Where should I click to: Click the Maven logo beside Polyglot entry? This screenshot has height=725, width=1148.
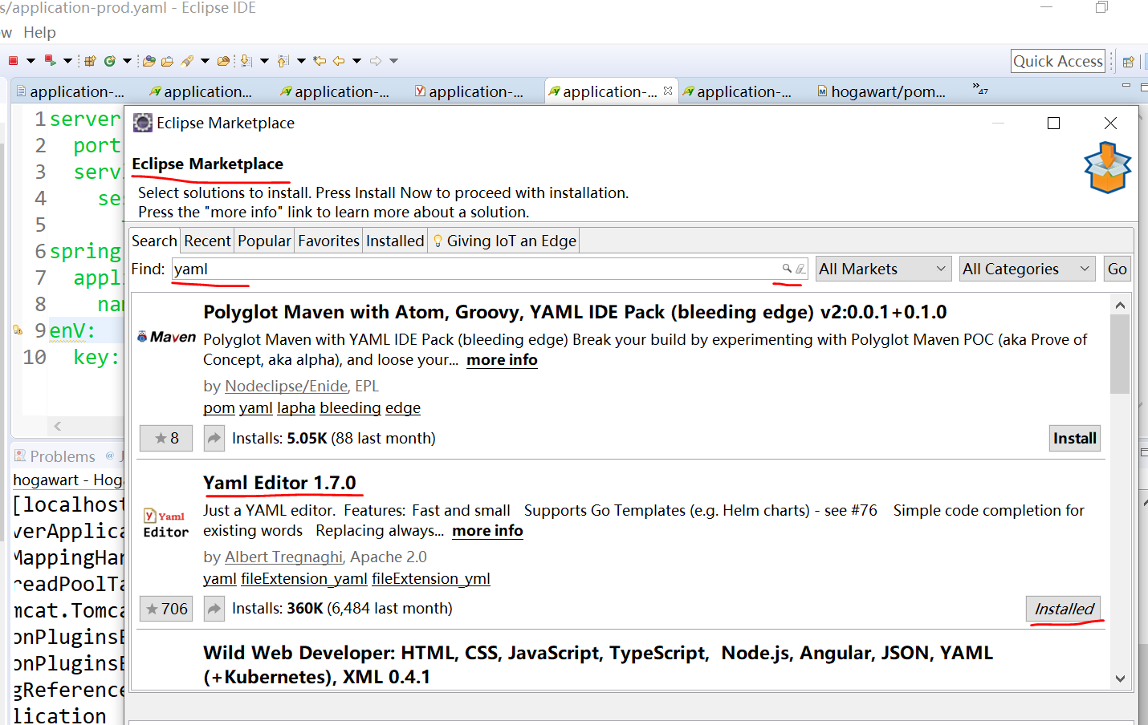[166, 337]
